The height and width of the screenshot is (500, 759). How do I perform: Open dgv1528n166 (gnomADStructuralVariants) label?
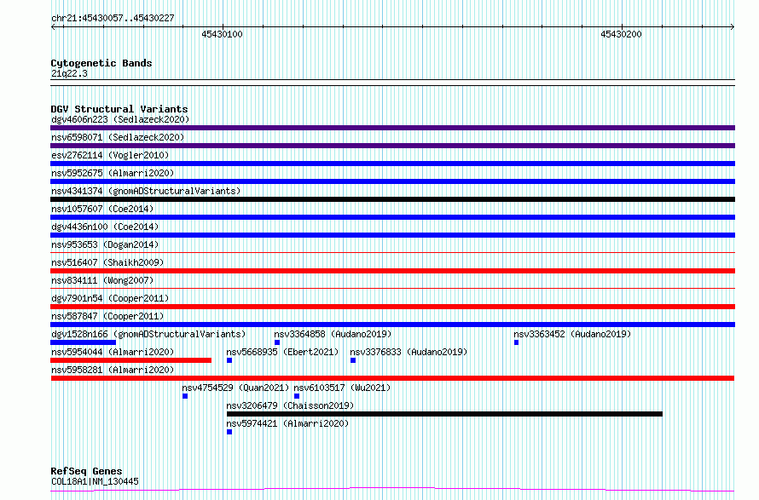point(148,334)
